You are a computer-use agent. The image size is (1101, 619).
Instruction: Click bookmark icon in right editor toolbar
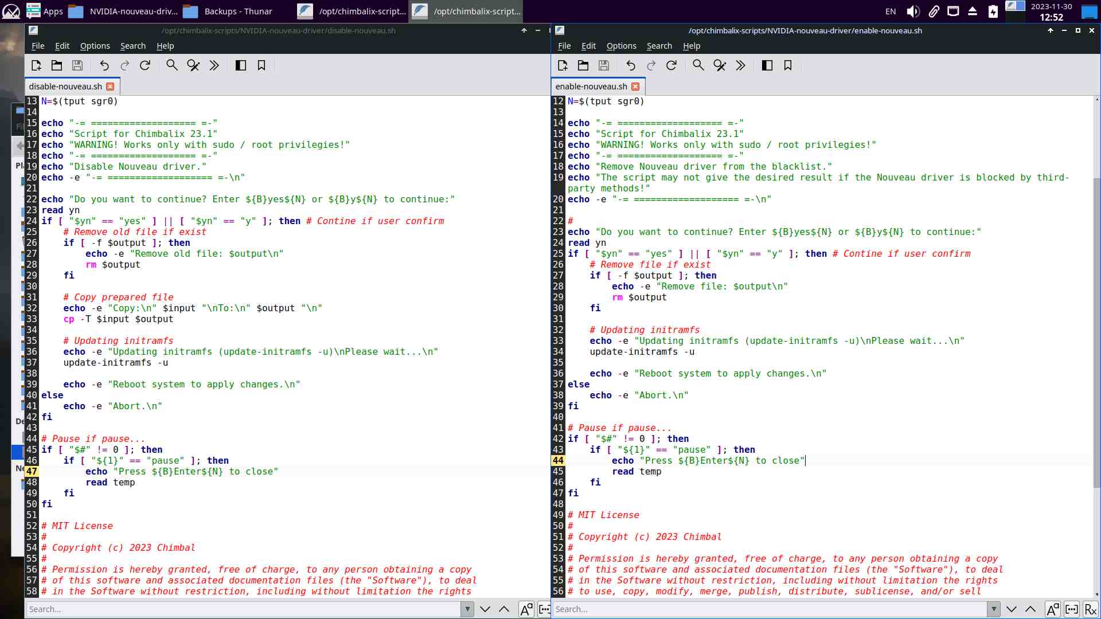point(788,65)
